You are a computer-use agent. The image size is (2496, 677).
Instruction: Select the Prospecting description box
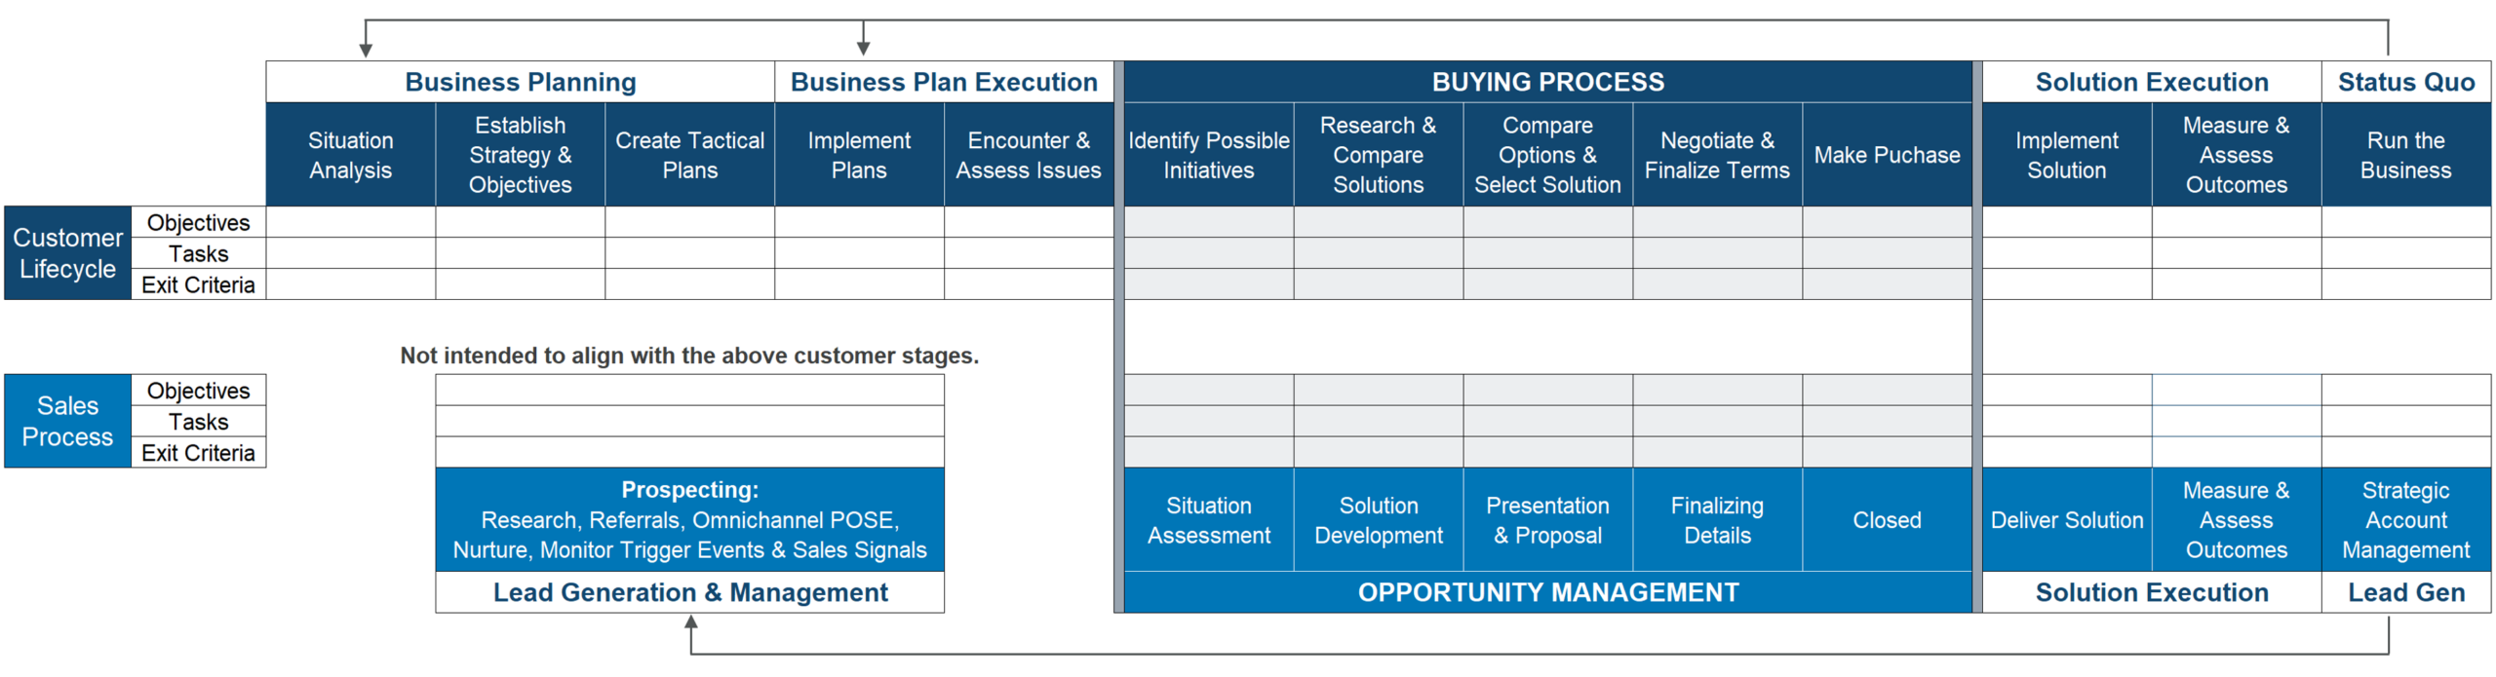(x=689, y=519)
